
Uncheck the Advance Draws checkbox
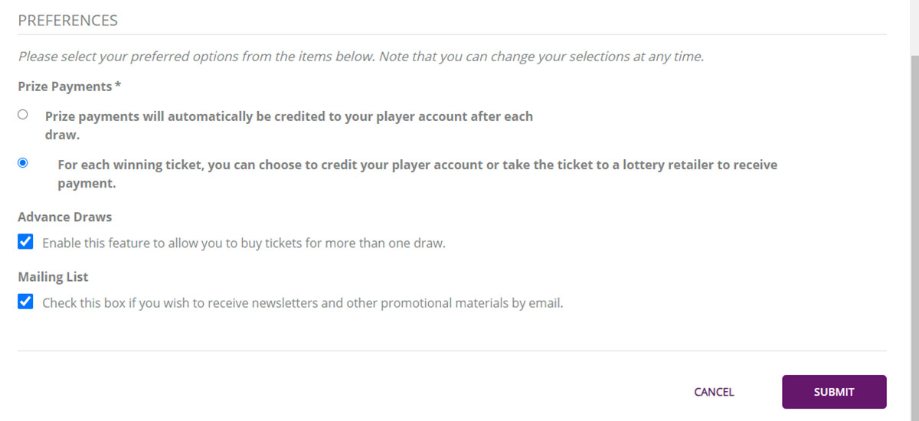point(25,242)
